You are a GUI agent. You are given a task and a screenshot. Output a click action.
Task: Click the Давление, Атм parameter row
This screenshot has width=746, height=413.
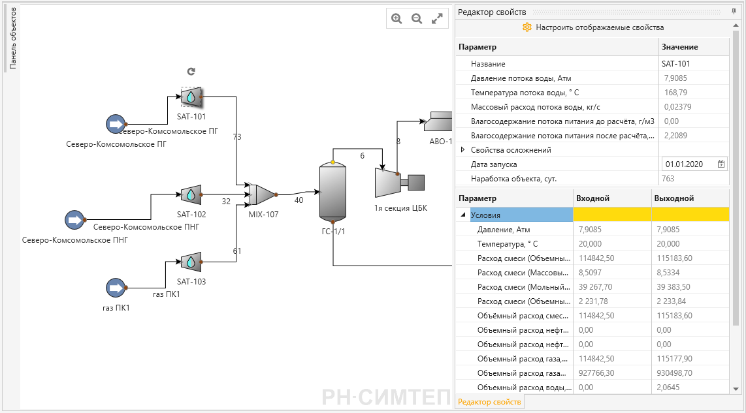tap(592, 230)
